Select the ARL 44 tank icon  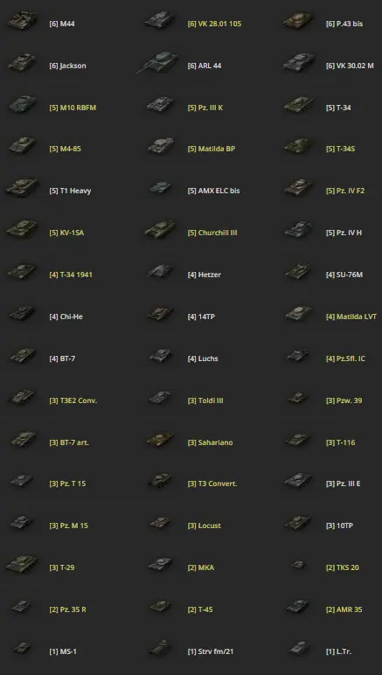tap(158, 63)
